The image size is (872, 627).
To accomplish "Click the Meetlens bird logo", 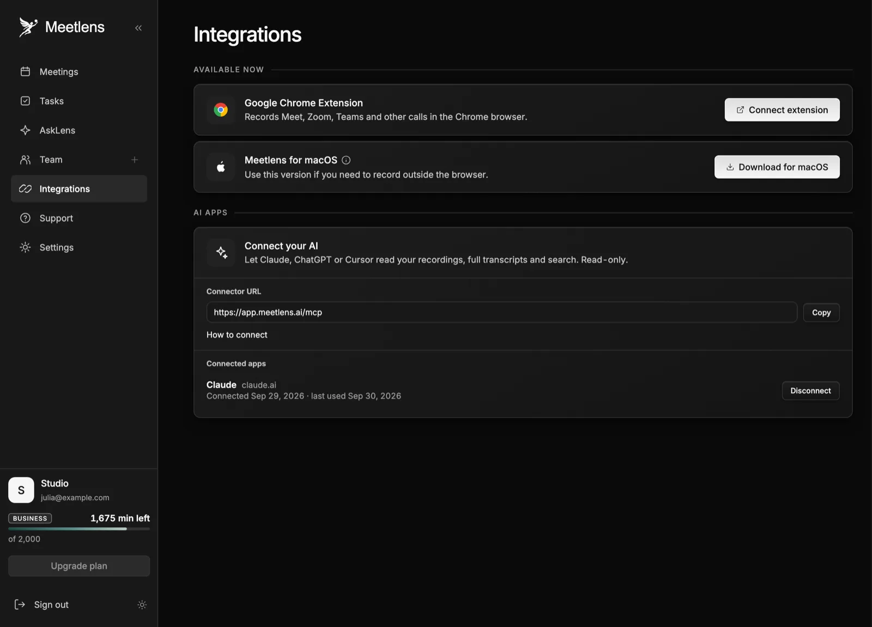I will tap(28, 27).
